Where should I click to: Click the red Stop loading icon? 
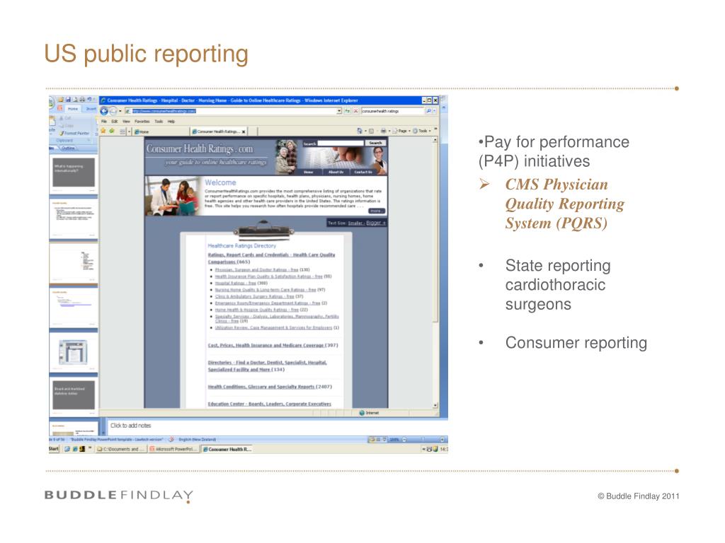pos(355,111)
